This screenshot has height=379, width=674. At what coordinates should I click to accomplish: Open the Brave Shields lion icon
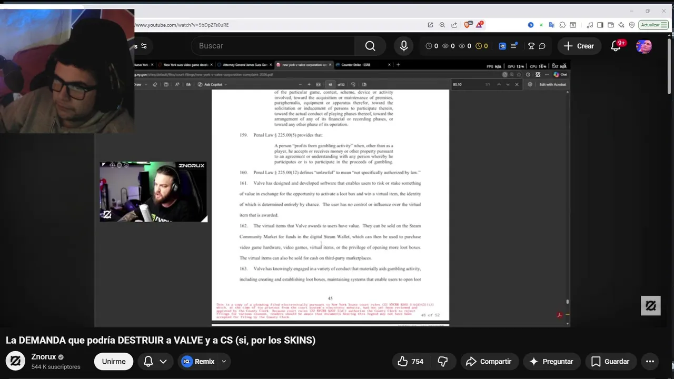[467, 25]
